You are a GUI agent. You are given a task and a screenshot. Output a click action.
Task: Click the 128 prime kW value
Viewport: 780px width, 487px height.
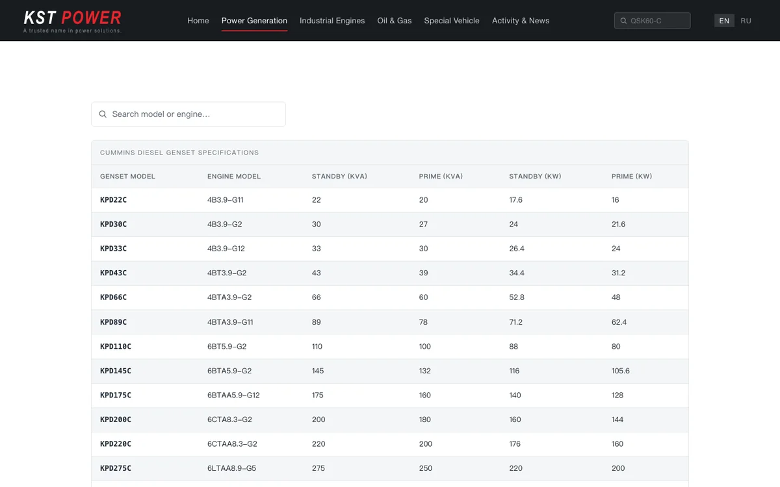click(617, 395)
